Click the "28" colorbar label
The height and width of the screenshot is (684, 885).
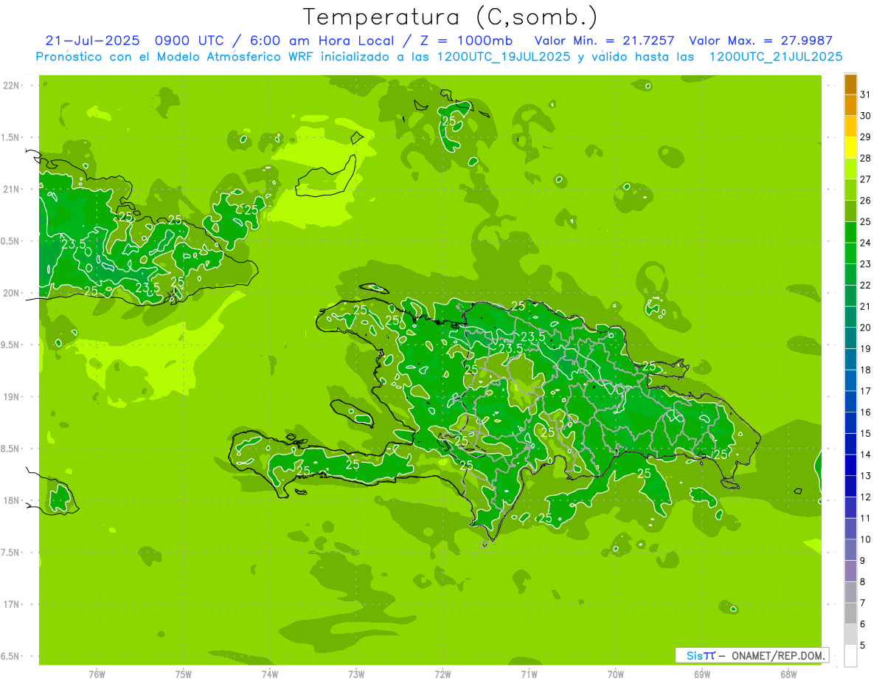tap(865, 158)
